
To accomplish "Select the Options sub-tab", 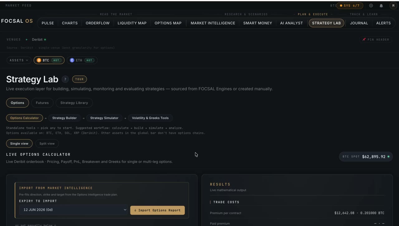I will point(17,103).
